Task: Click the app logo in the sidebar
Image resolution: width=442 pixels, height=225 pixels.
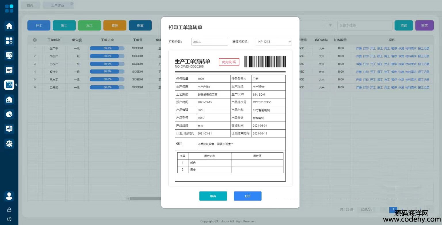Action: pos(9,8)
